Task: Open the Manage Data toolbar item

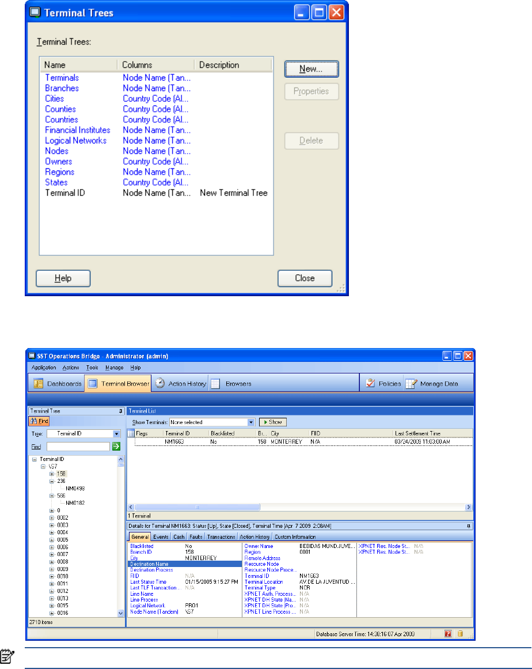Action: 432,383
